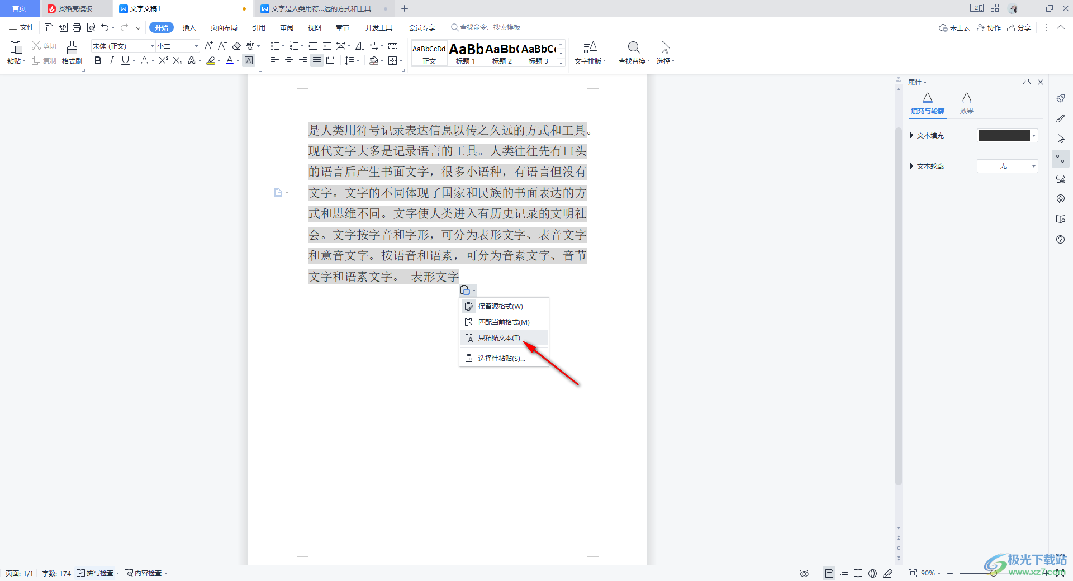This screenshot has width=1073, height=581.
Task: Toggle page view mode in status bar
Action: (x=829, y=573)
